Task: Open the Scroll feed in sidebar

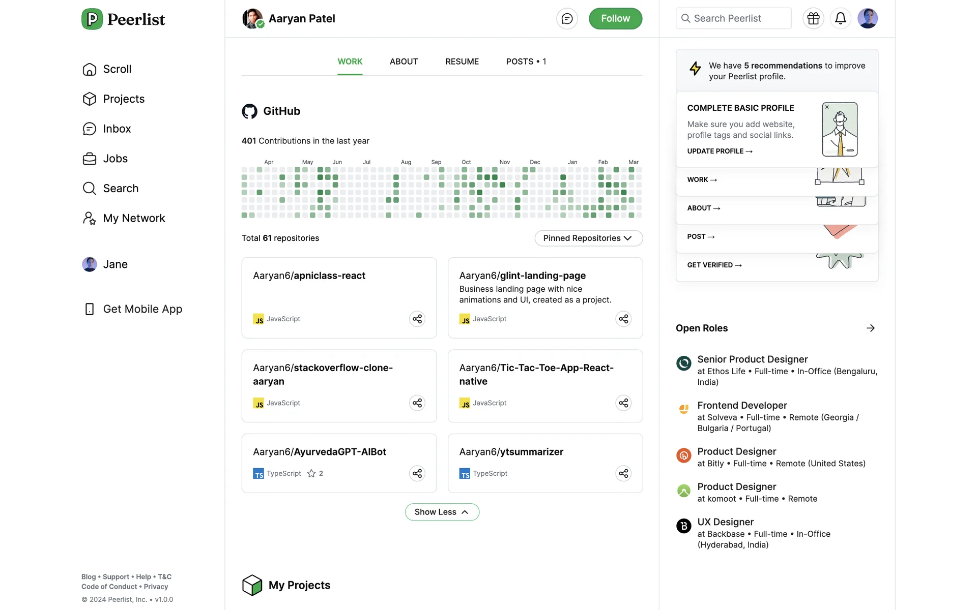Action: pyautogui.click(x=117, y=69)
